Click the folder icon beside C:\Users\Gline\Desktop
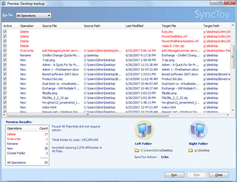This screenshot has width=237, height=182. (x=136, y=150)
